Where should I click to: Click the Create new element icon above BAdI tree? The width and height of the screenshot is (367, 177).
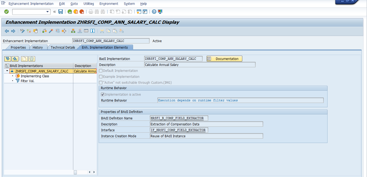(24, 59)
